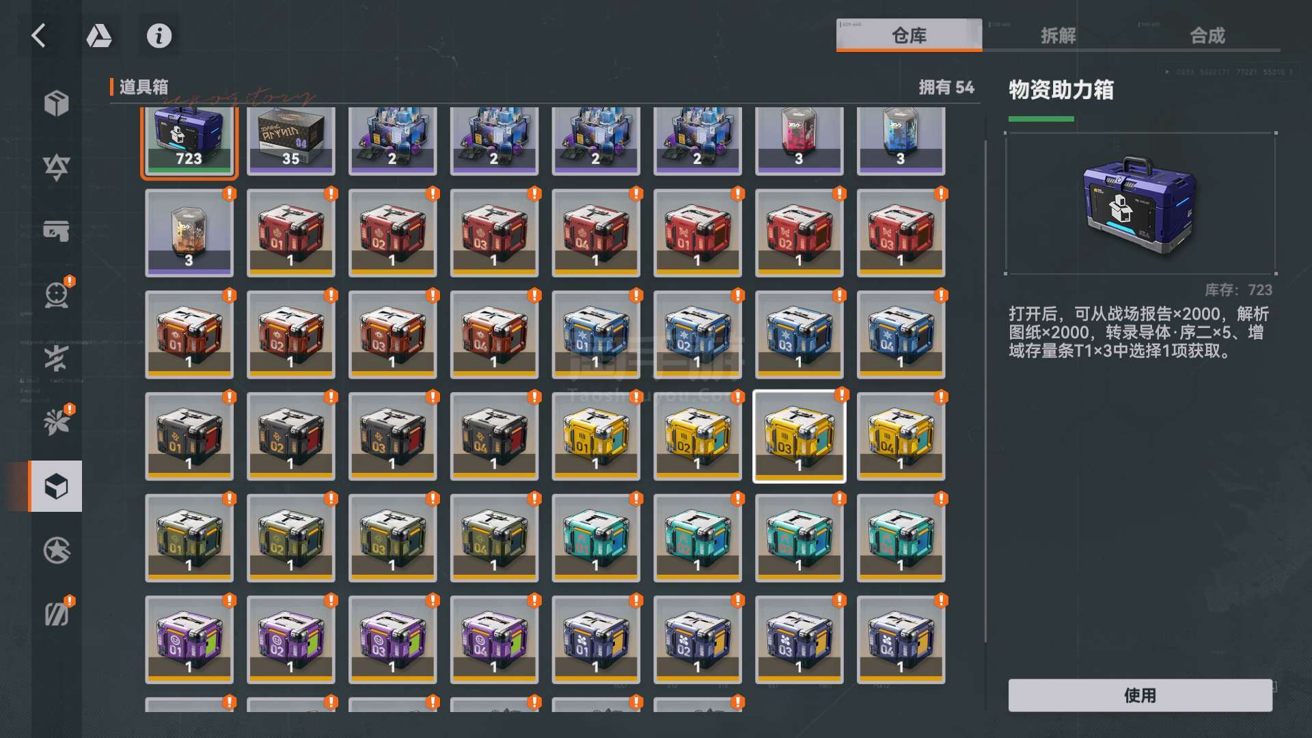Open the 仓库 tab

tap(909, 36)
